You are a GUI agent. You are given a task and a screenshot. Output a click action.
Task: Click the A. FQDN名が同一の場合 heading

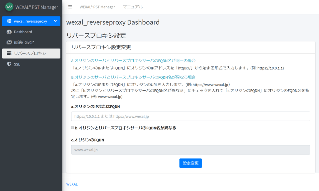click(133, 61)
